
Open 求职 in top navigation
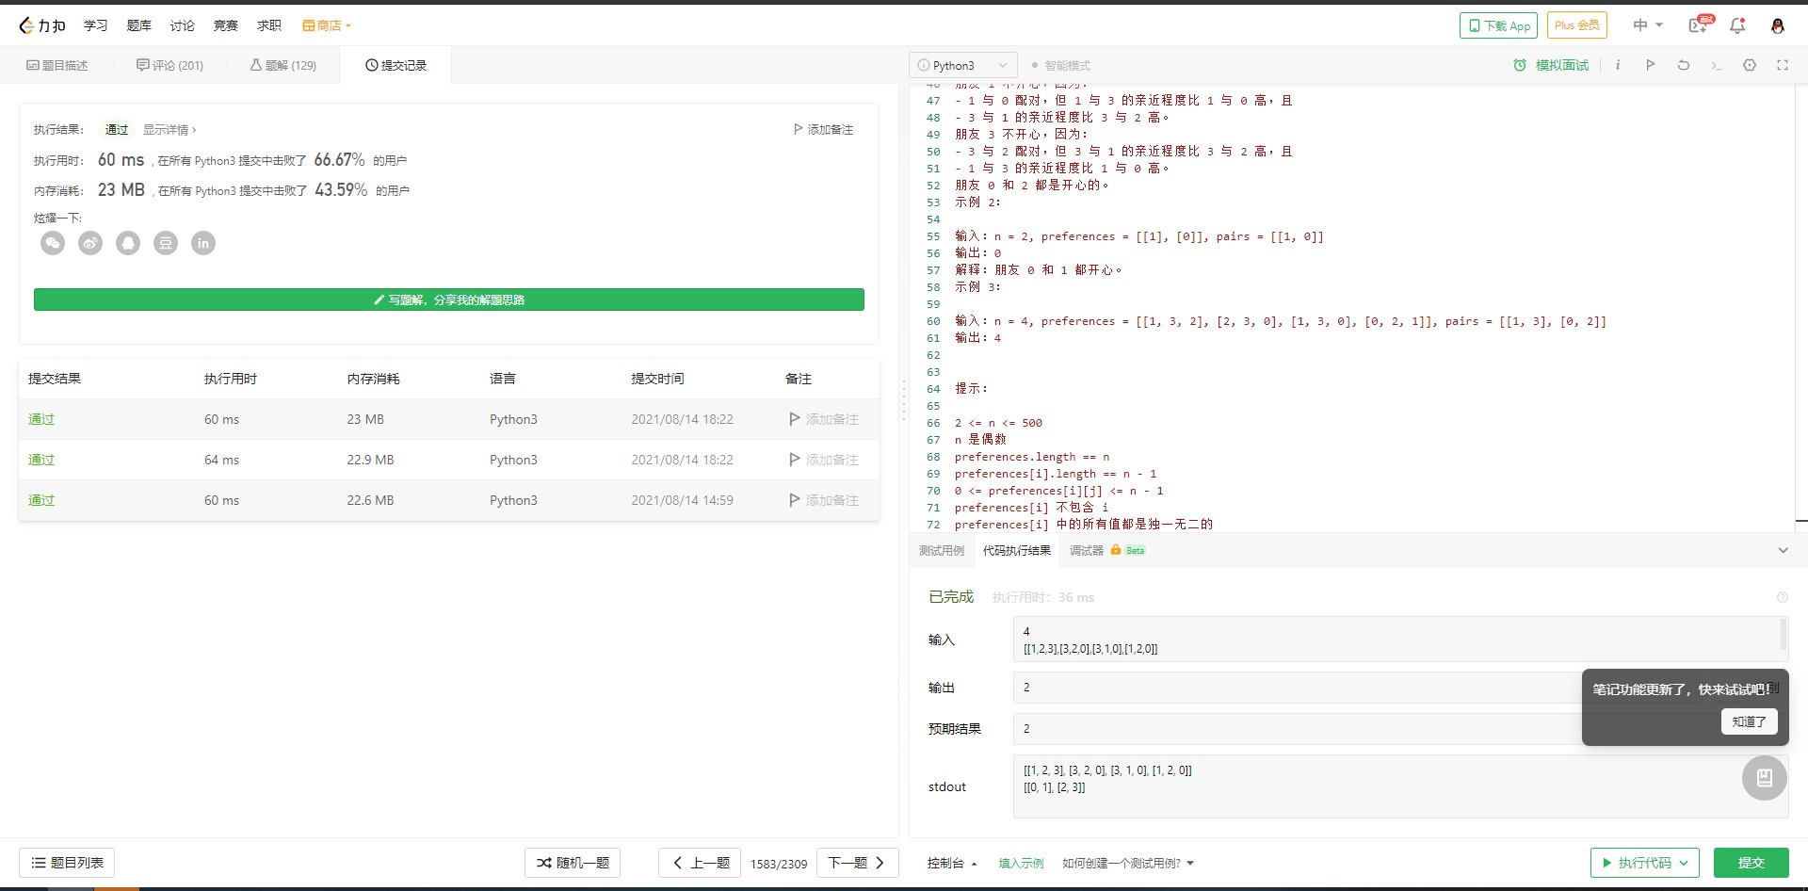tap(269, 25)
